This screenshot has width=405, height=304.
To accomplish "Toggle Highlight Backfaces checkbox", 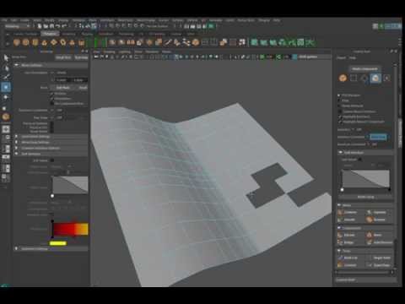I will pyautogui.click(x=340, y=117).
